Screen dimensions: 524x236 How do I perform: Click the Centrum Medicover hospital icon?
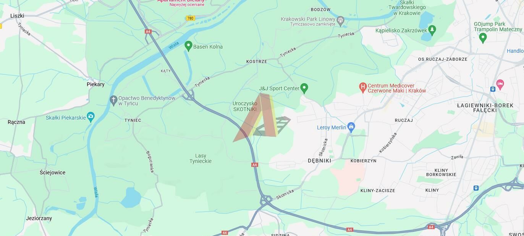363,87
